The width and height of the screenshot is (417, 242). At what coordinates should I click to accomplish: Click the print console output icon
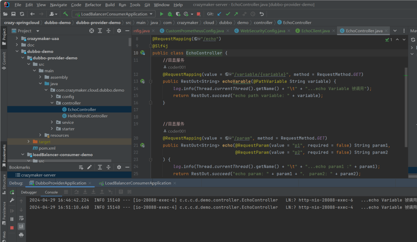(21, 235)
